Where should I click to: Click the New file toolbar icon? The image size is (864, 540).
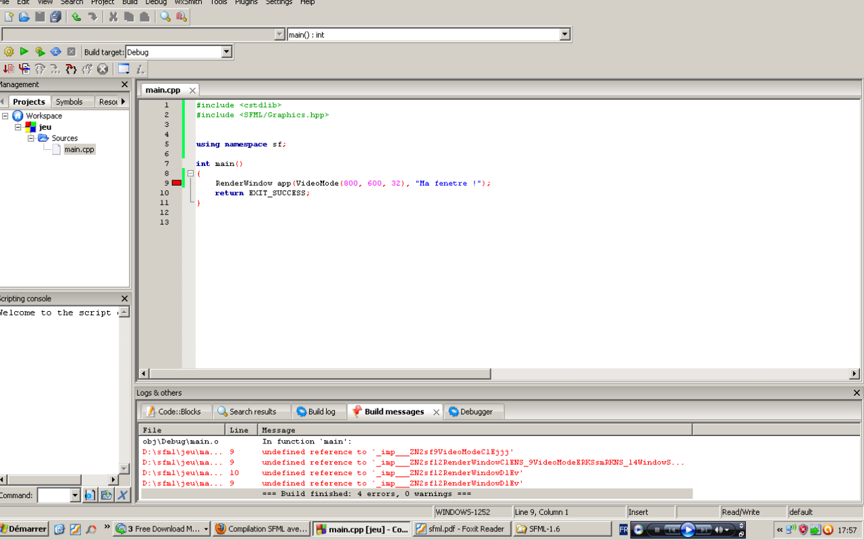9,17
